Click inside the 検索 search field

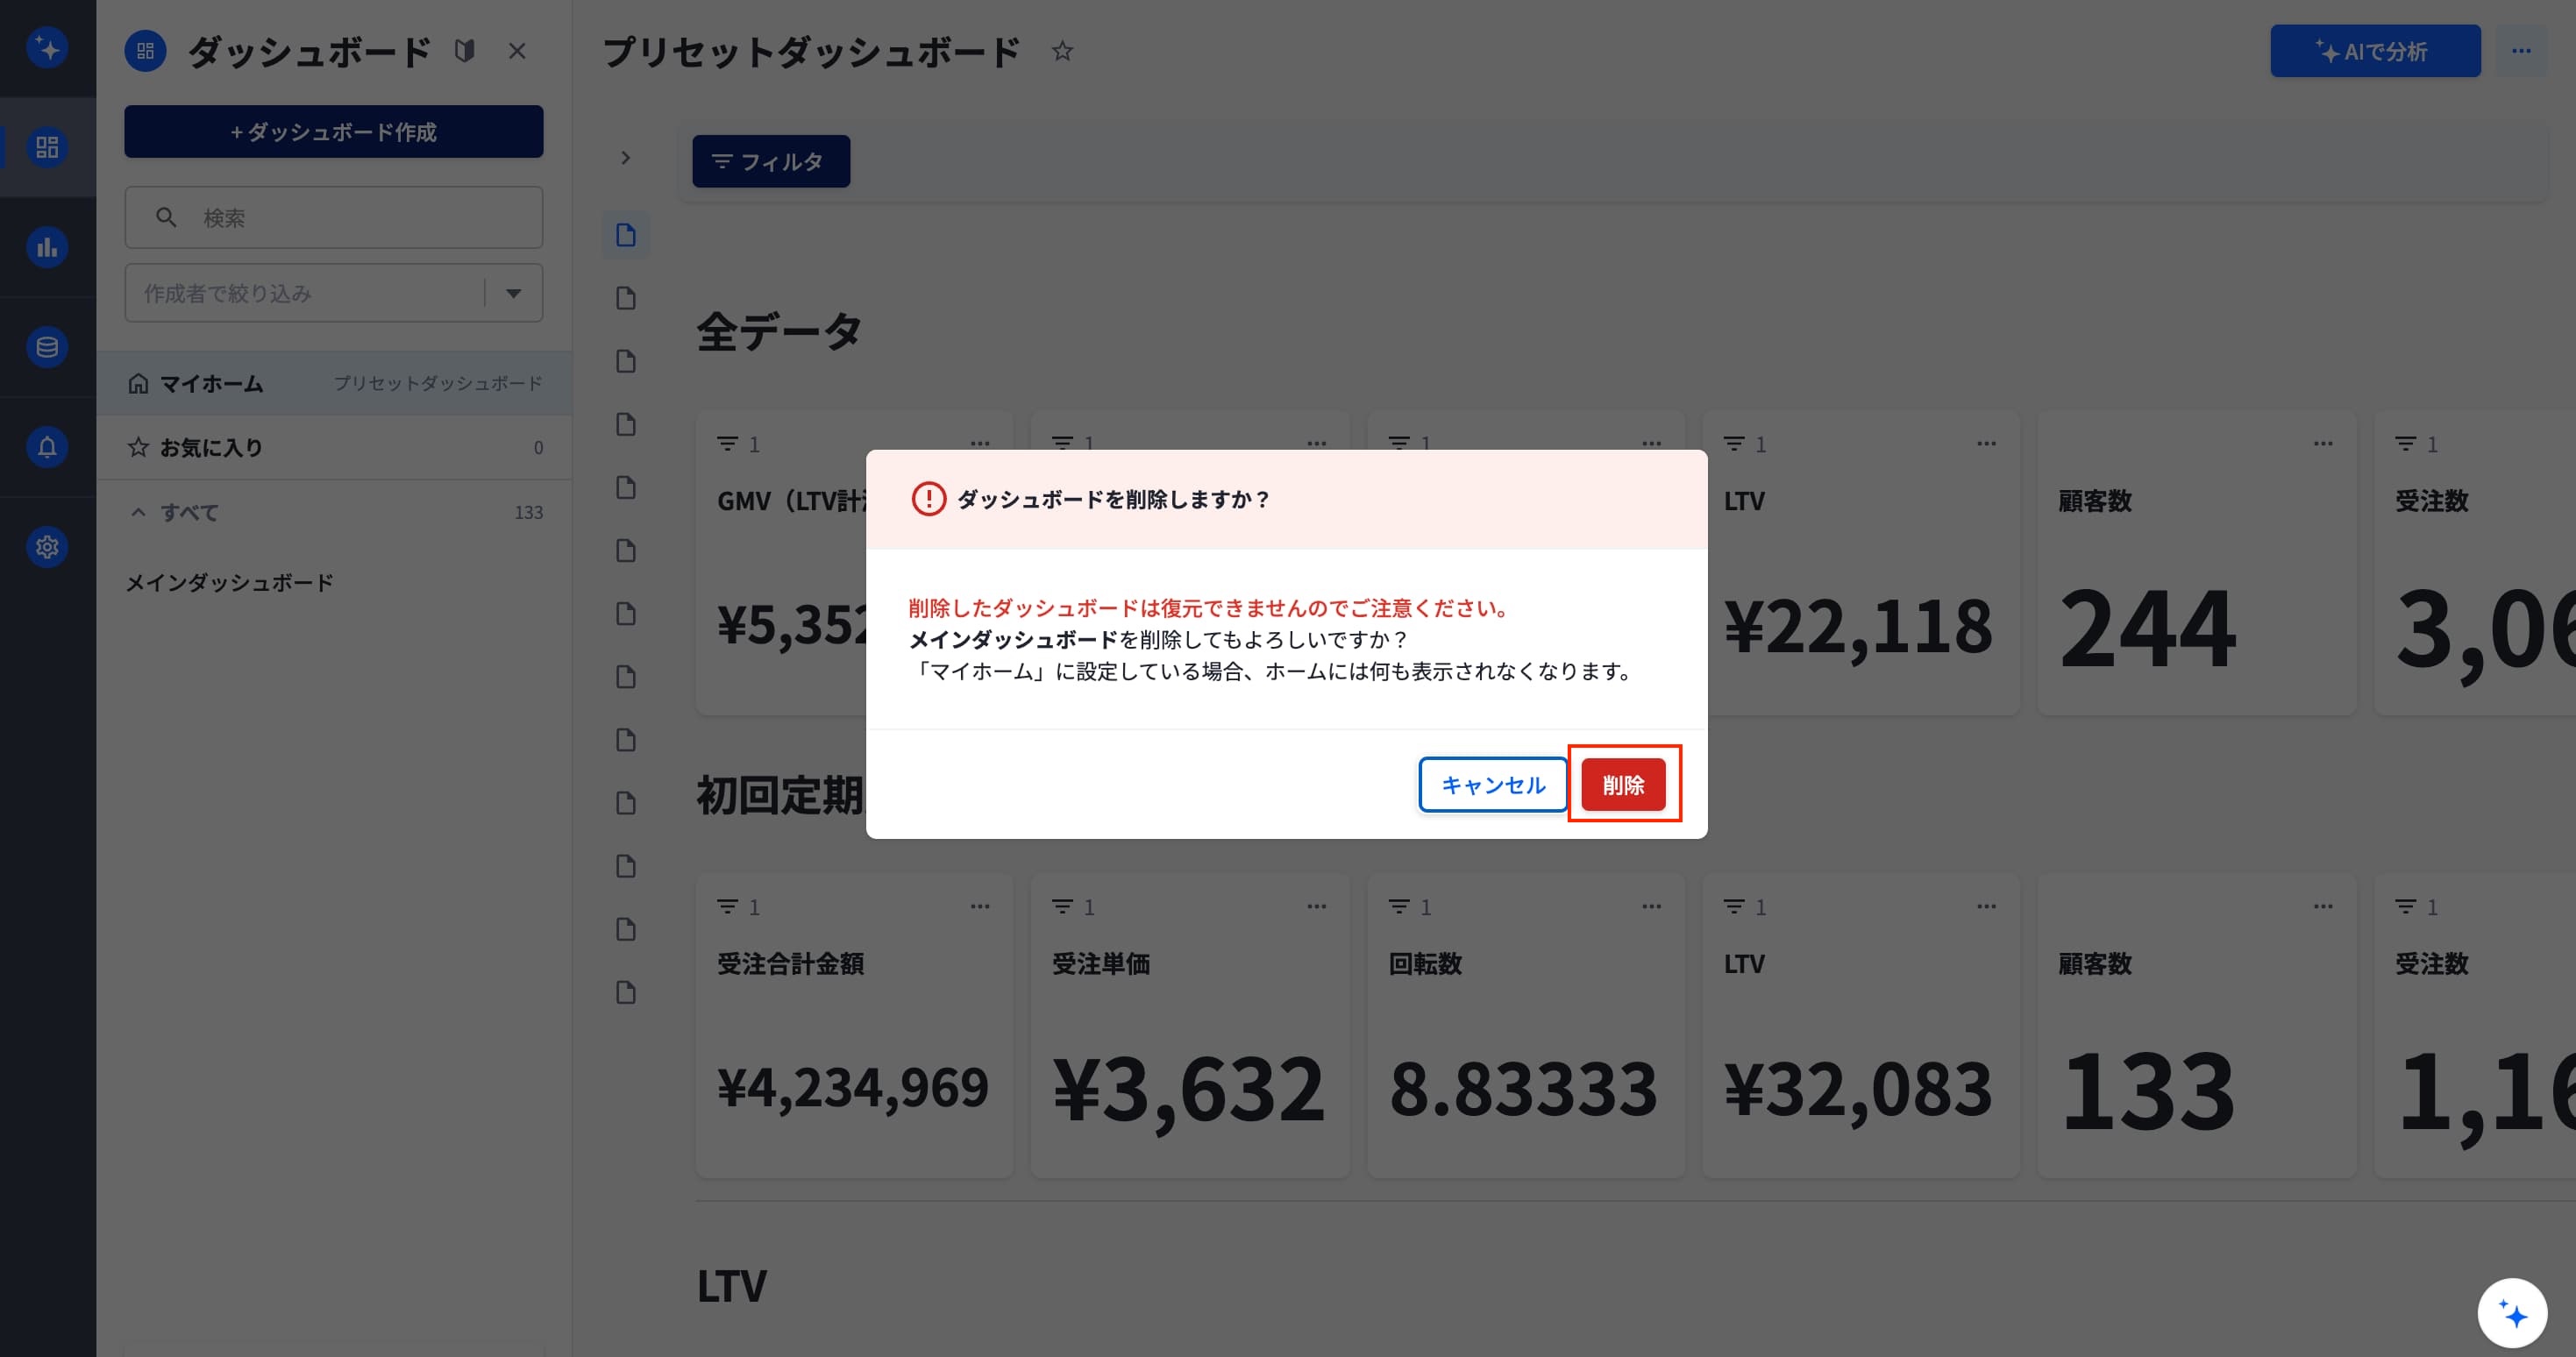[334, 217]
